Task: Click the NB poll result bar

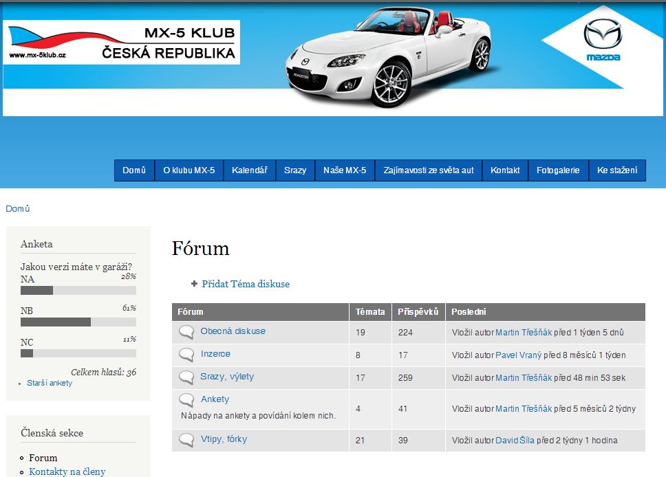Action: pos(78,322)
